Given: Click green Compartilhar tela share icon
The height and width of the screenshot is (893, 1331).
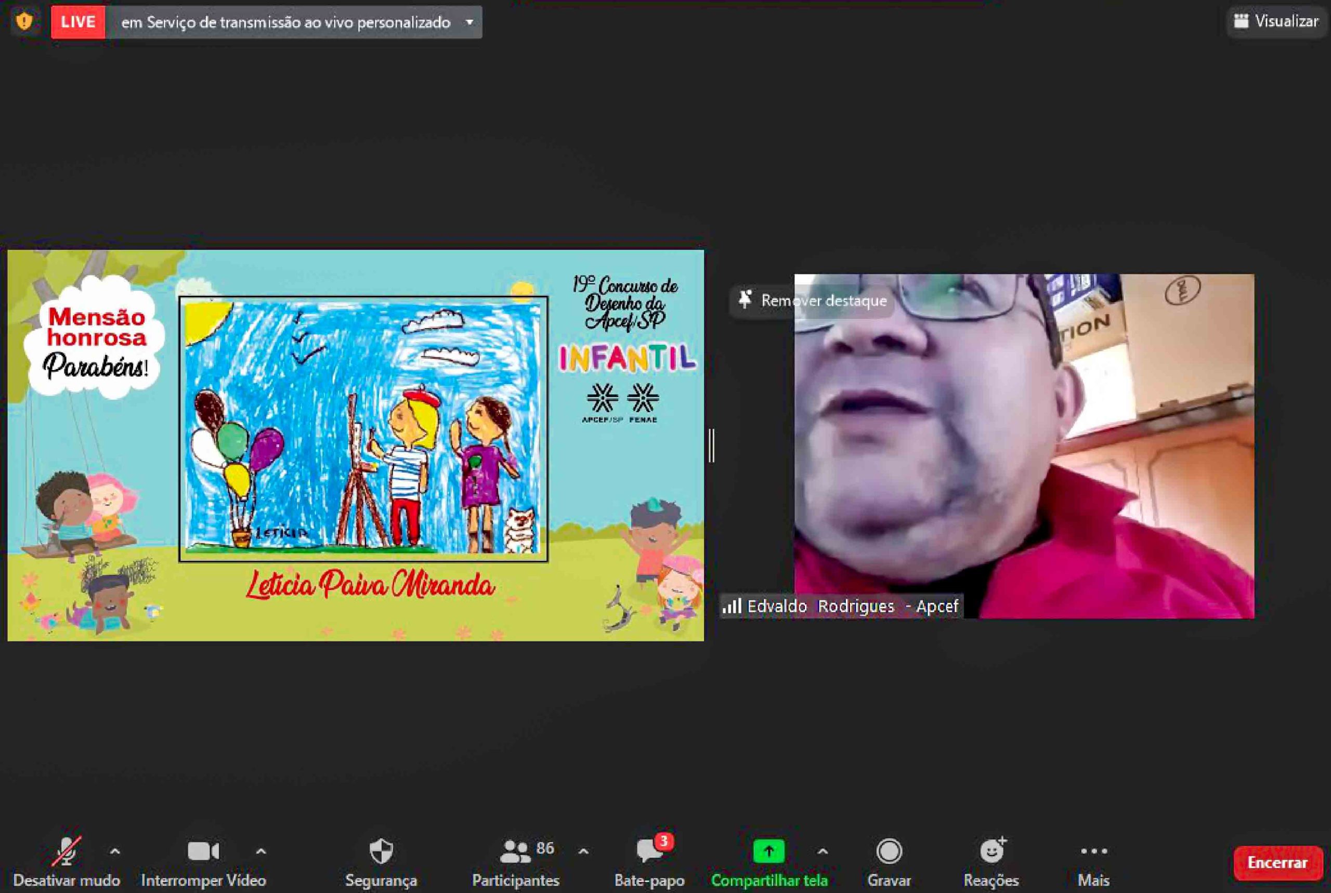Looking at the screenshot, I should [x=768, y=851].
